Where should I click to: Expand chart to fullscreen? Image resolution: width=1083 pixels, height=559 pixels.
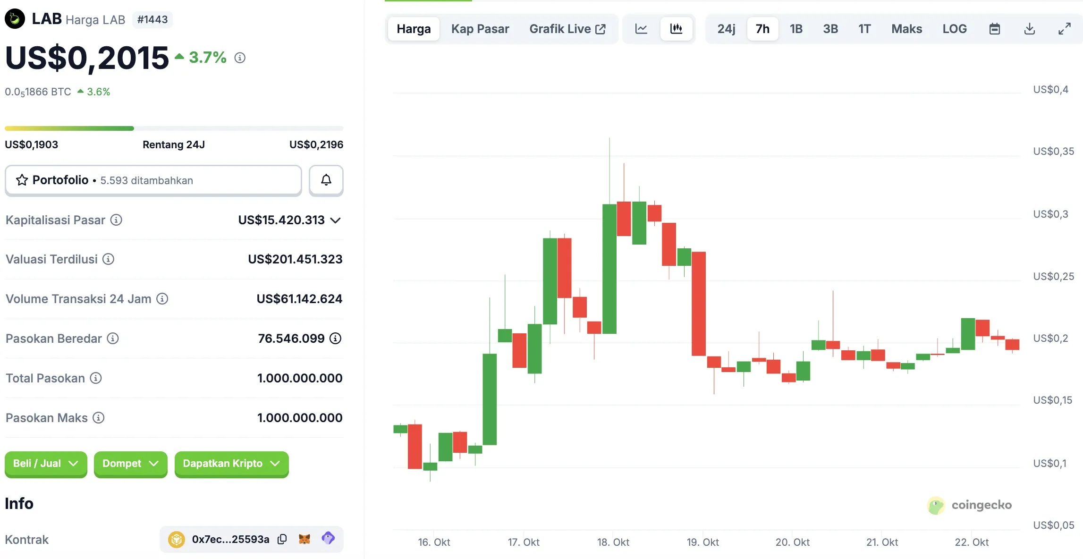tap(1065, 28)
